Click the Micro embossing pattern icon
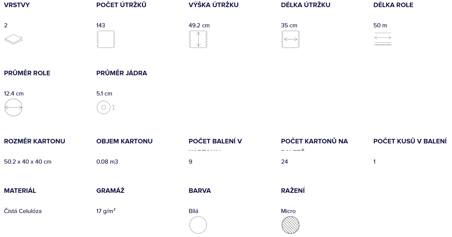 tap(291, 225)
